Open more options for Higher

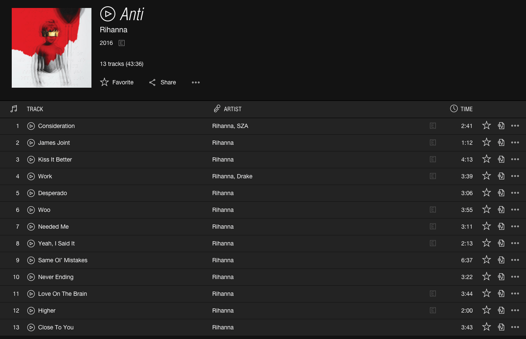pyautogui.click(x=515, y=310)
